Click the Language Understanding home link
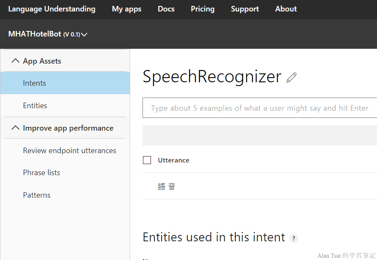The image size is (377, 260). click(52, 9)
